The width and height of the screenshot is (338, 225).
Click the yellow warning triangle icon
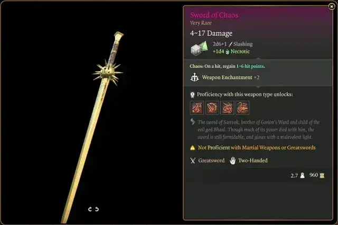[x=192, y=148]
